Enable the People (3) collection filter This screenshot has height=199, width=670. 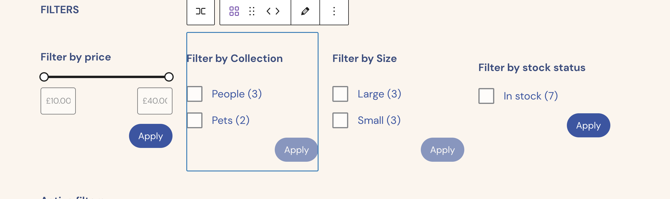point(195,94)
